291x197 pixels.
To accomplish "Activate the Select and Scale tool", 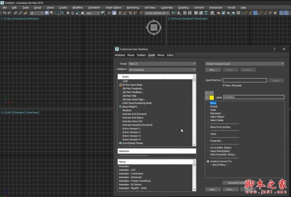I will (78, 13).
